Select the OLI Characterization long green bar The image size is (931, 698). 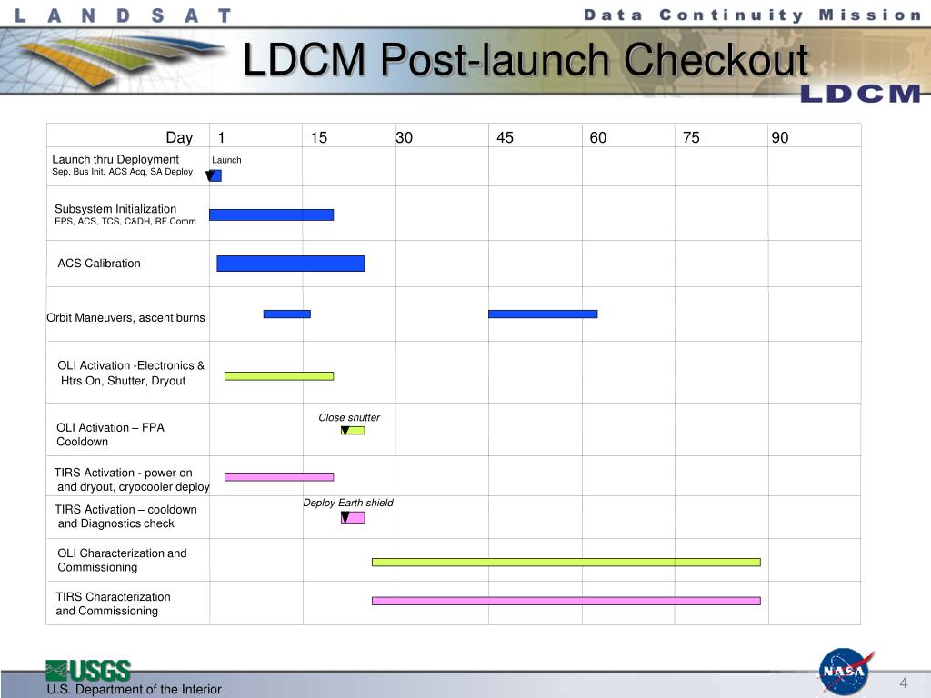click(566, 562)
